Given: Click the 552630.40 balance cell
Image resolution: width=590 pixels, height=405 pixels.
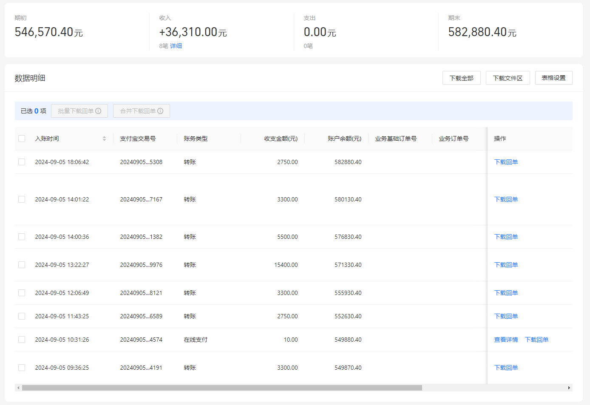Looking at the screenshot, I should point(348,316).
